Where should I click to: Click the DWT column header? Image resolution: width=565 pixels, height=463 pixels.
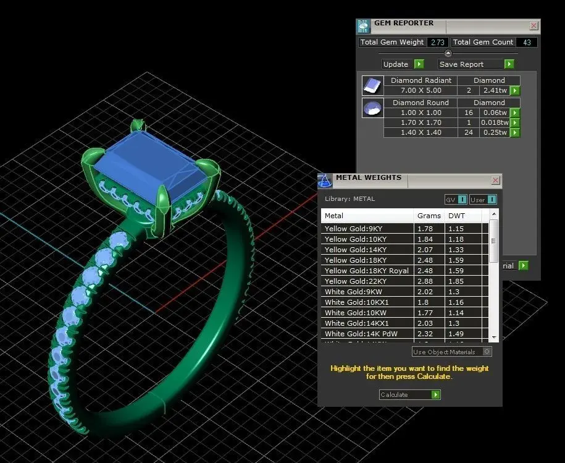coord(463,216)
